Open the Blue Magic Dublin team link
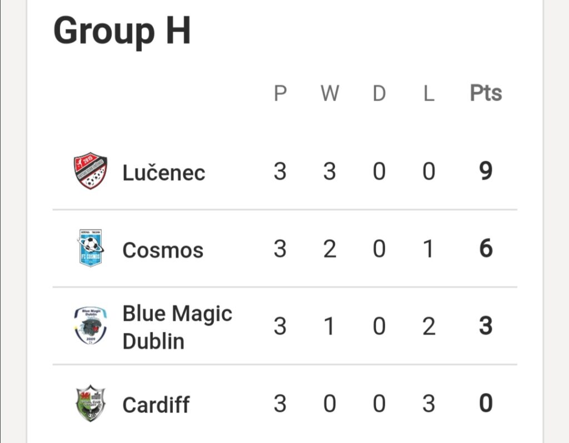This screenshot has width=569, height=443. [177, 327]
